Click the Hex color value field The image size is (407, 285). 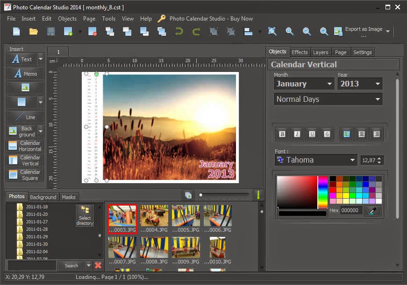tap(351, 210)
